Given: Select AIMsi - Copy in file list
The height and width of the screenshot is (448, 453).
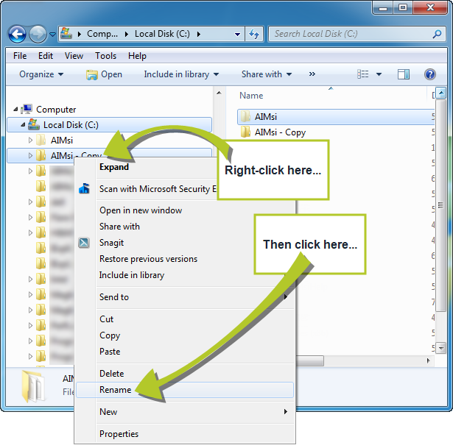Looking at the screenshot, I should click(x=280, y=132).
